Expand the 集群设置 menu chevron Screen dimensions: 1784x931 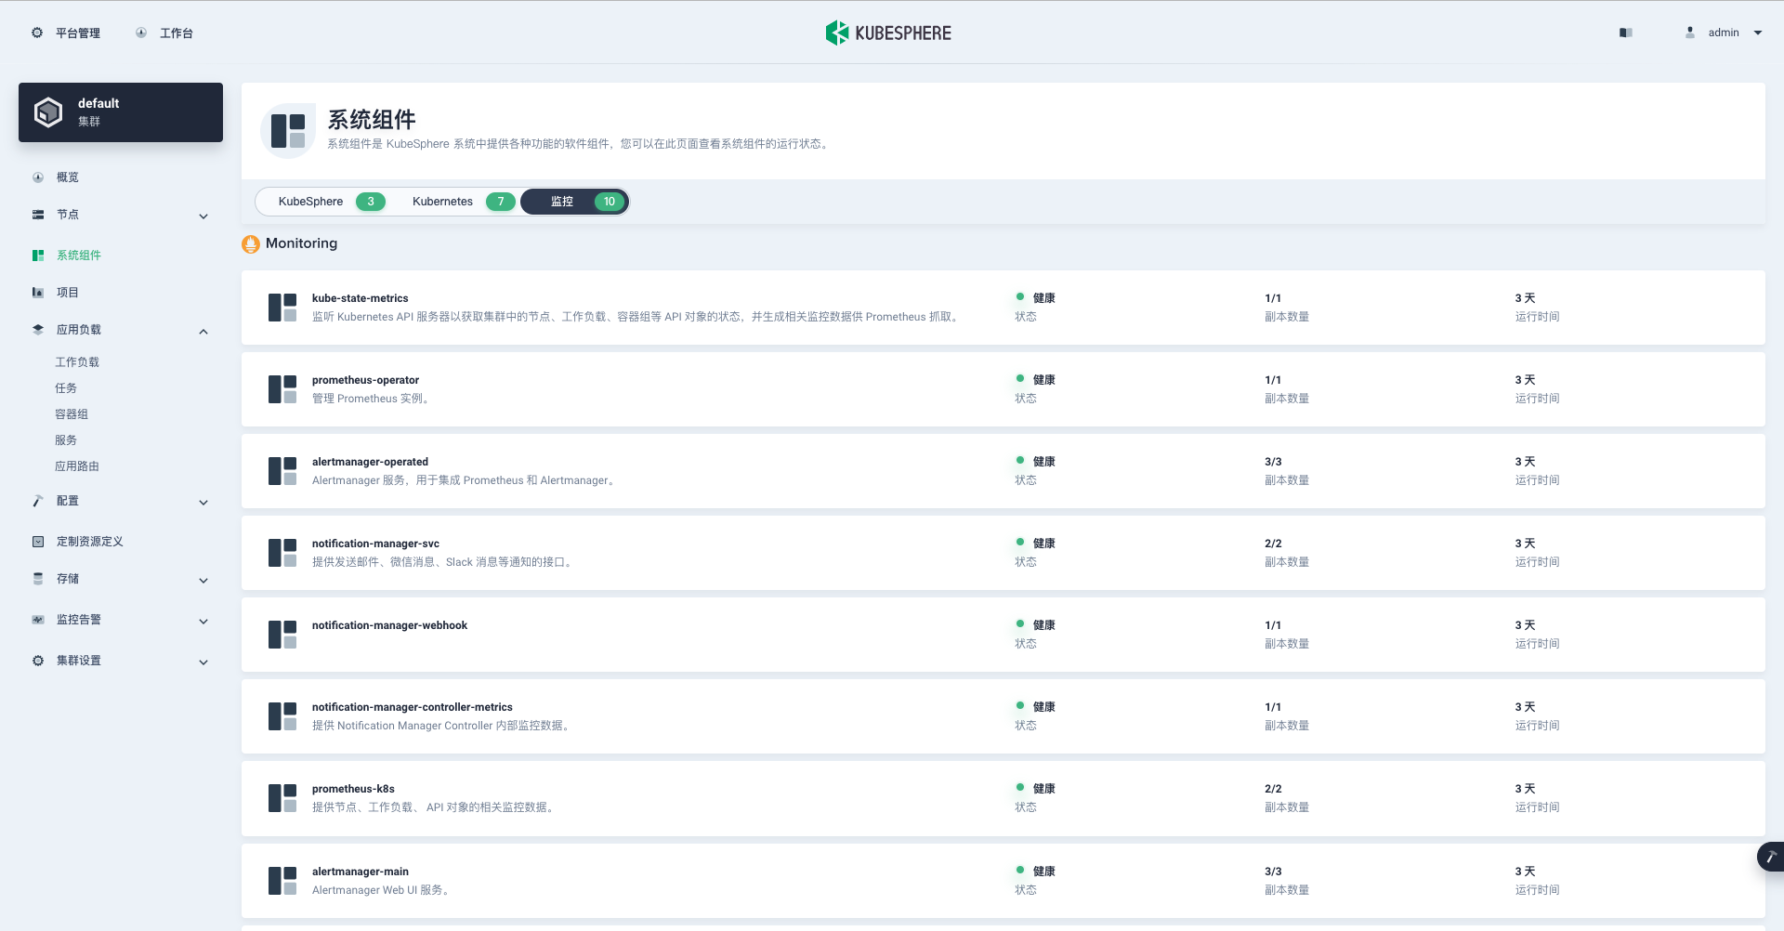tap(203, 662)
